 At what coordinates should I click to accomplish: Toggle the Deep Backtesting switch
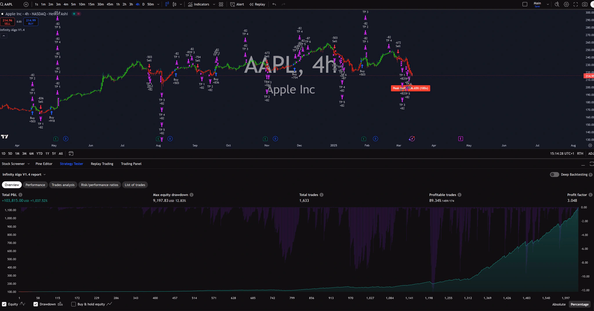pyautogui.click(x=554, y=174)
